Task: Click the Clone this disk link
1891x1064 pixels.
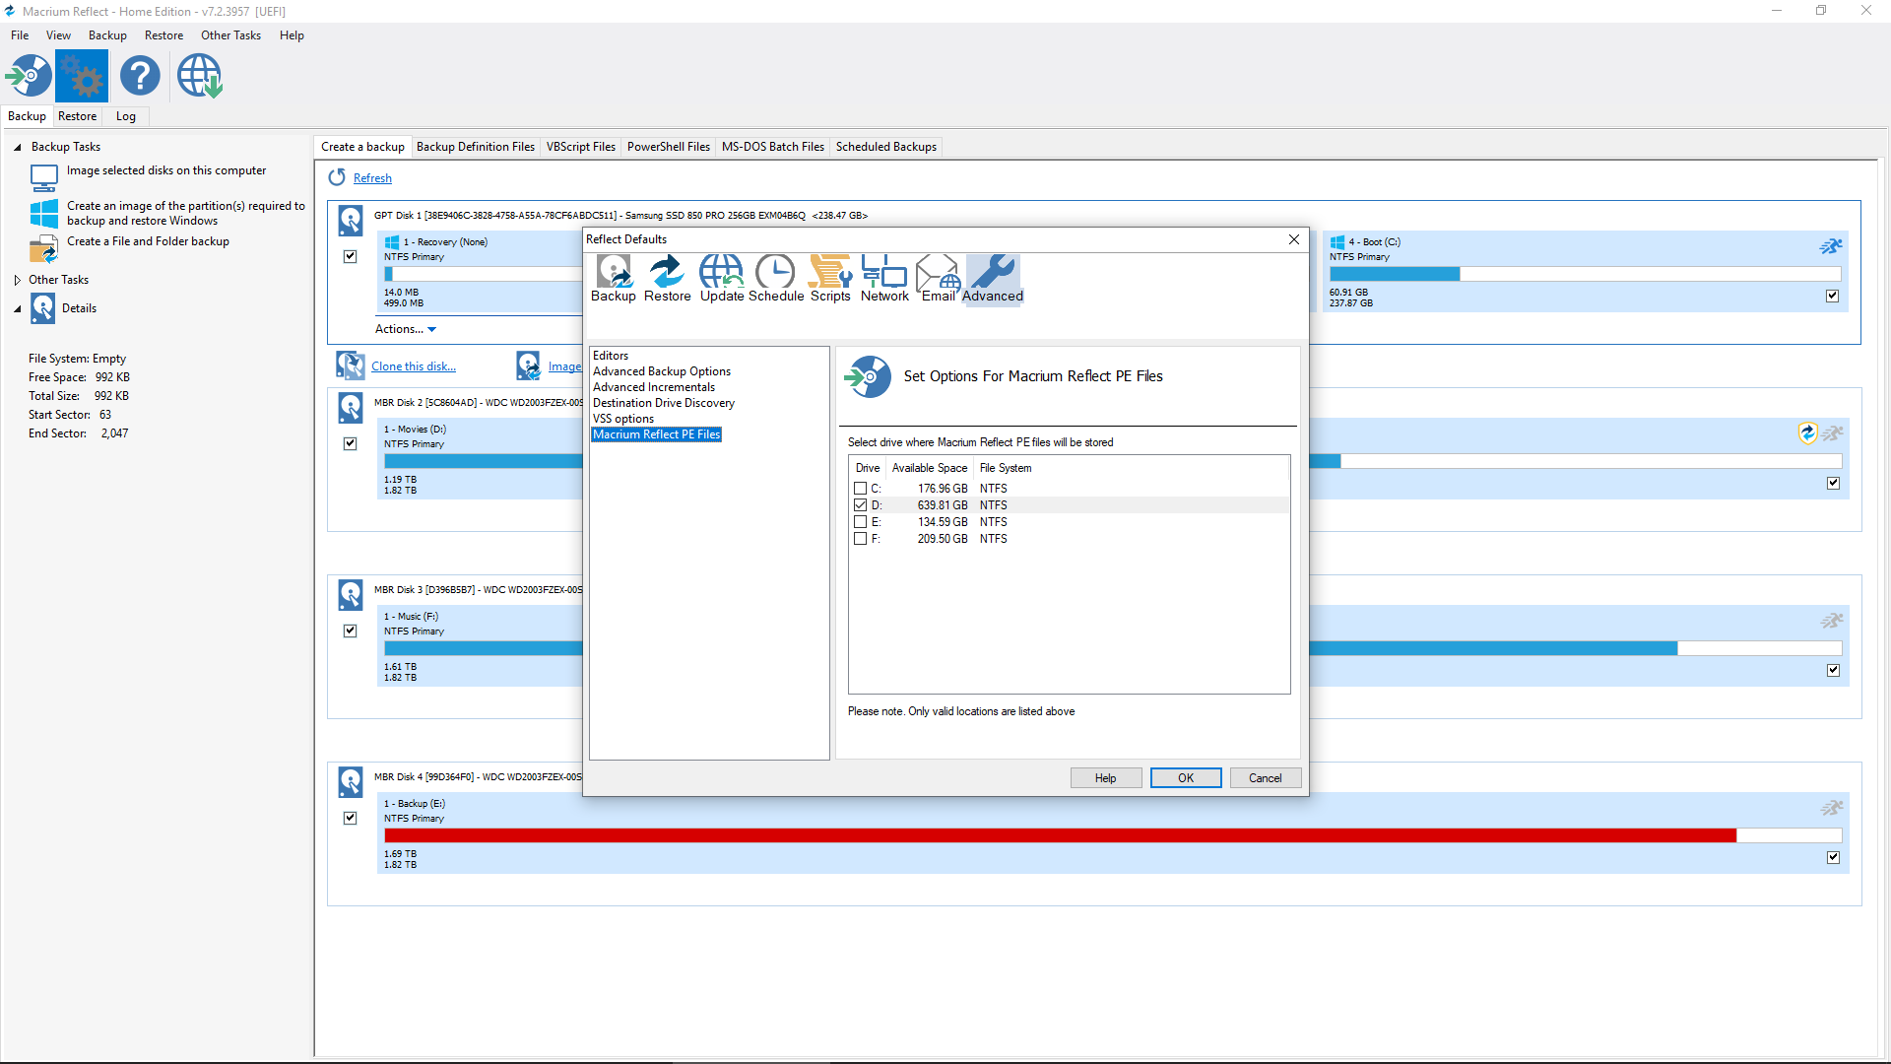Action: tap(413, 366)
